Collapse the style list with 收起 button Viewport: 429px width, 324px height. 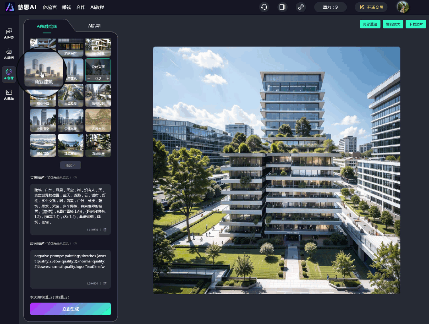pos(70,165)
